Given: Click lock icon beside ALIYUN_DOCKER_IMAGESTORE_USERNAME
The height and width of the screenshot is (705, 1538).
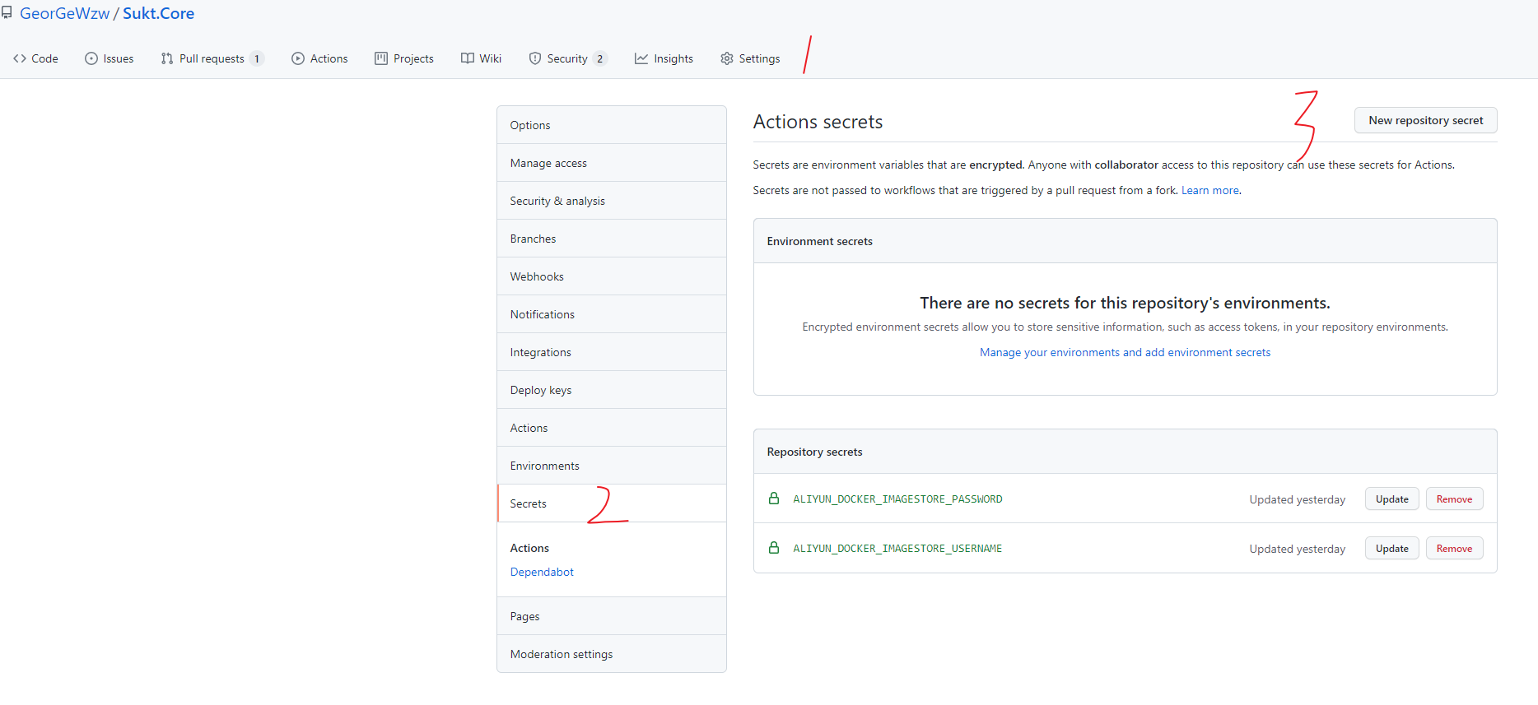Looking at the screenshot, I should click(774, 548).
